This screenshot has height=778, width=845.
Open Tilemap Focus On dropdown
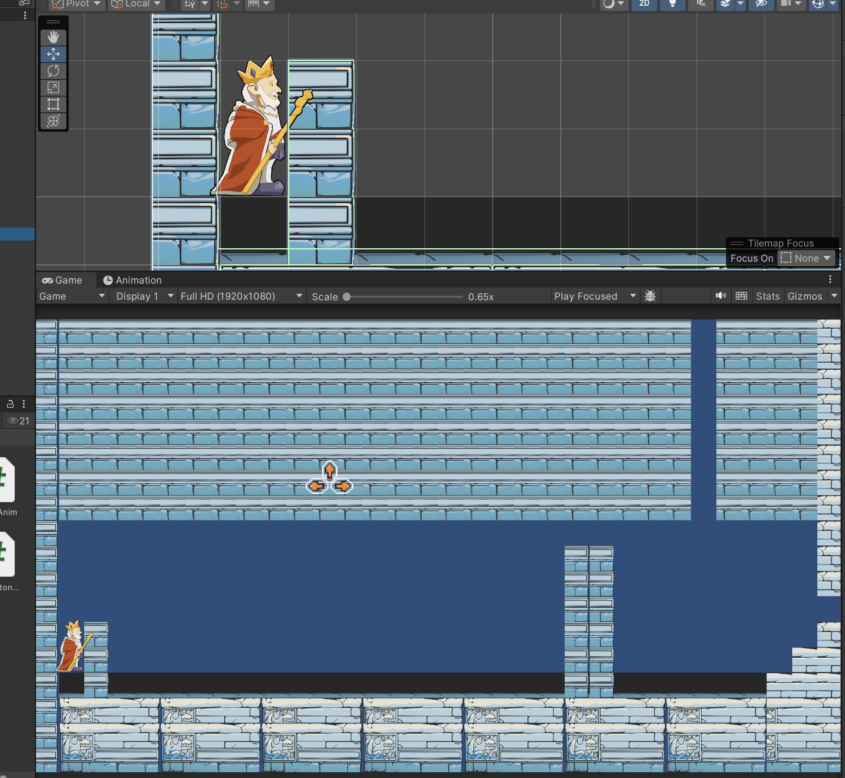point(806,258)
